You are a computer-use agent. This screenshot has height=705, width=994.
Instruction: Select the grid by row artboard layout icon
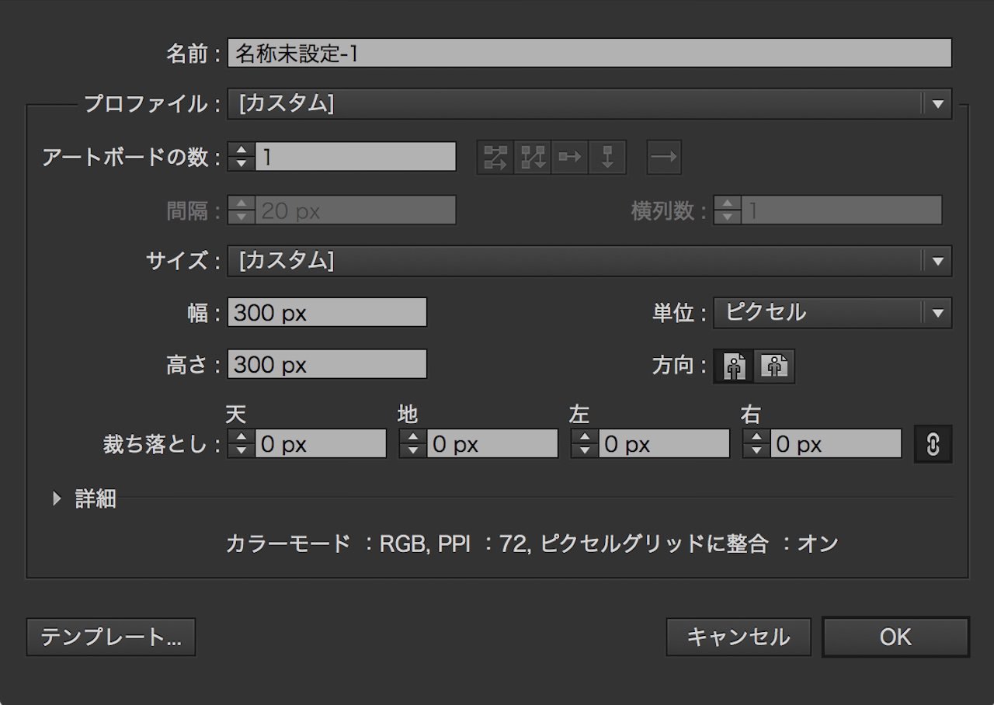(495, 158)
